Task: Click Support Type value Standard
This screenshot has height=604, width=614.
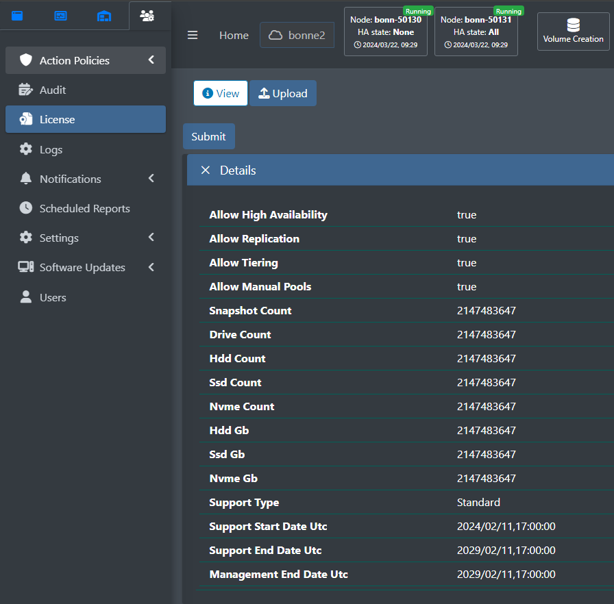Action: (478, 502)
